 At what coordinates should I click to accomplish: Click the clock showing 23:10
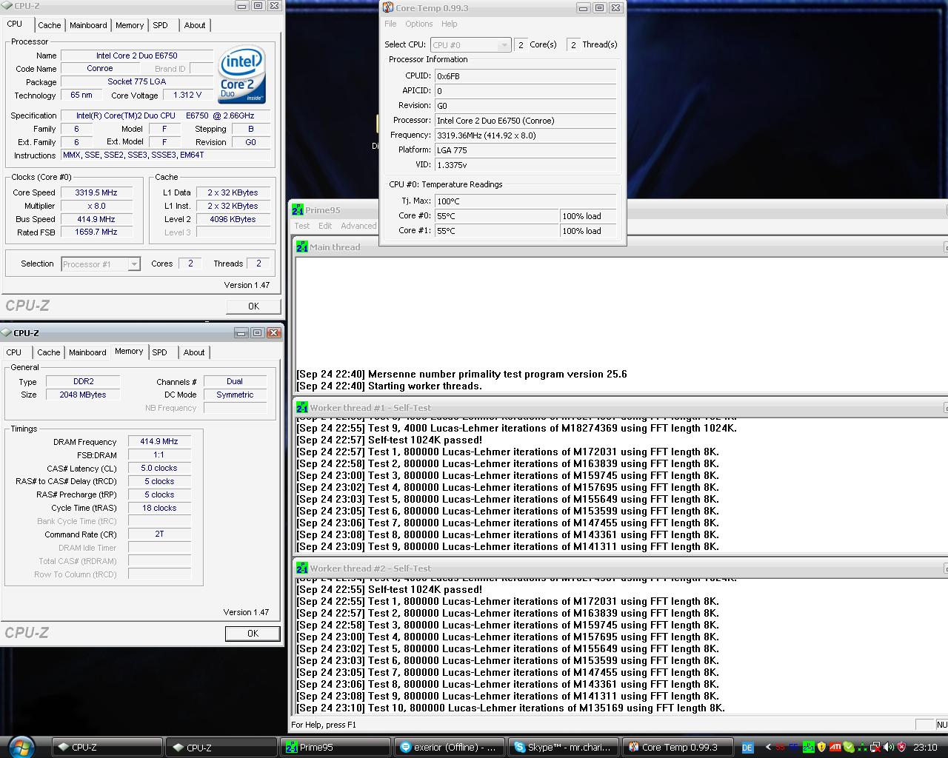pyautogui.click(x=925, y=748)
